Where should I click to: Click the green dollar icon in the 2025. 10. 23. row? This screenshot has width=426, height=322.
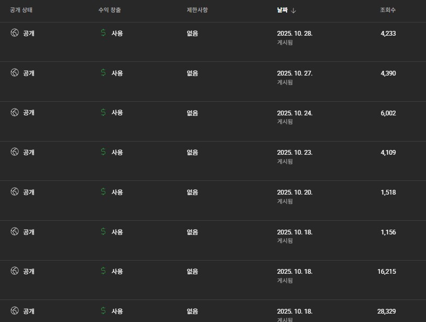103,152
